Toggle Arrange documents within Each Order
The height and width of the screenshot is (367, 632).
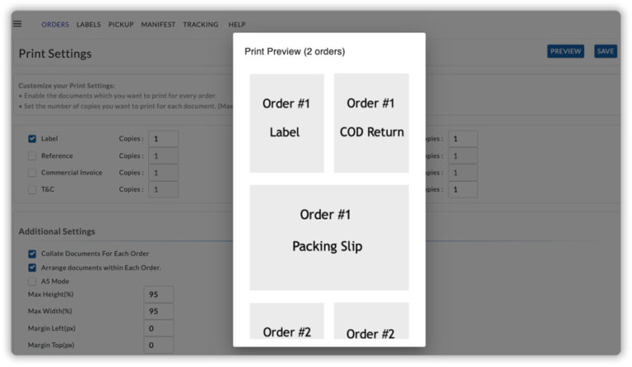click(x=32, y=267)
